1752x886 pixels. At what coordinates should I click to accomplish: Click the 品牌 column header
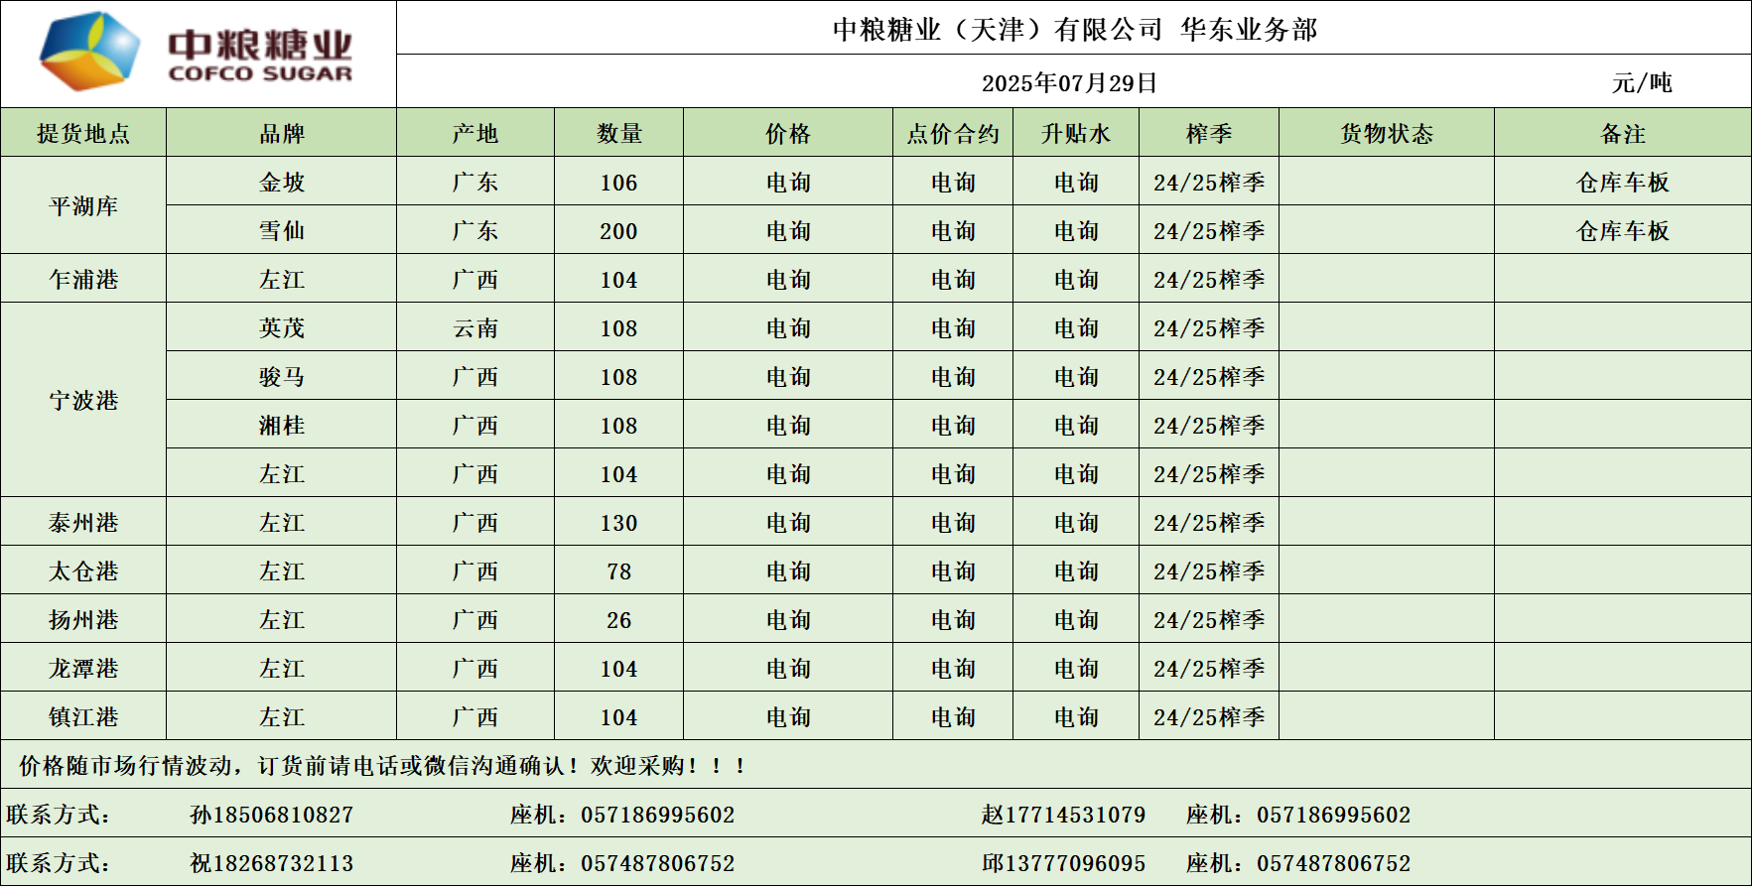(281, 133)
